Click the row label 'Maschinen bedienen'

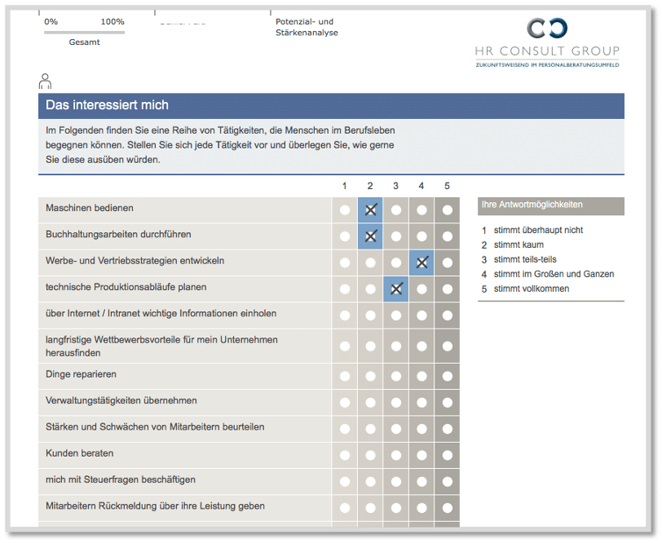89,208
